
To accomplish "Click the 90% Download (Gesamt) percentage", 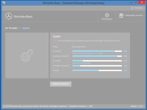I will tap(126, 56).
